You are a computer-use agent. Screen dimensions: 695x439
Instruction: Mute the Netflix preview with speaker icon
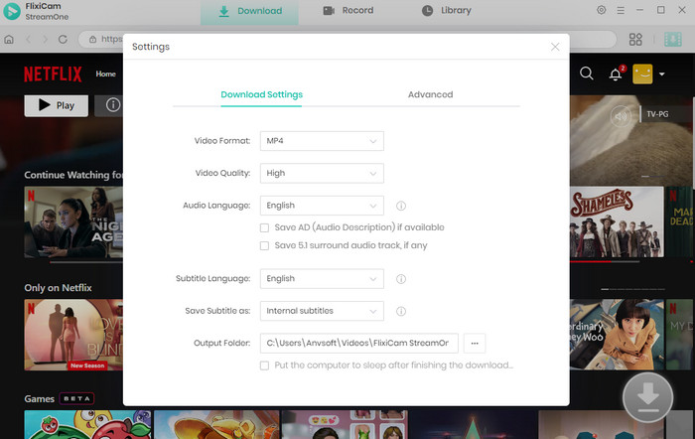(x=621, y=116)
